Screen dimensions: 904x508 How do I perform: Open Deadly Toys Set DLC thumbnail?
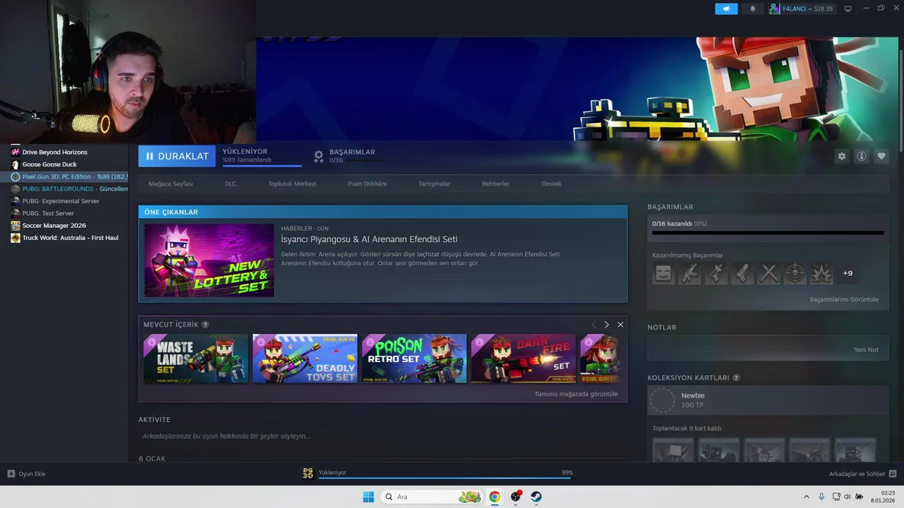click(x=305, y=358)
